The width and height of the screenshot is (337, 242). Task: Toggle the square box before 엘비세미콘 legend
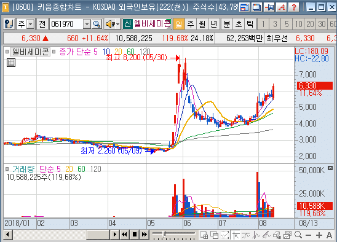tap(7, 52)
